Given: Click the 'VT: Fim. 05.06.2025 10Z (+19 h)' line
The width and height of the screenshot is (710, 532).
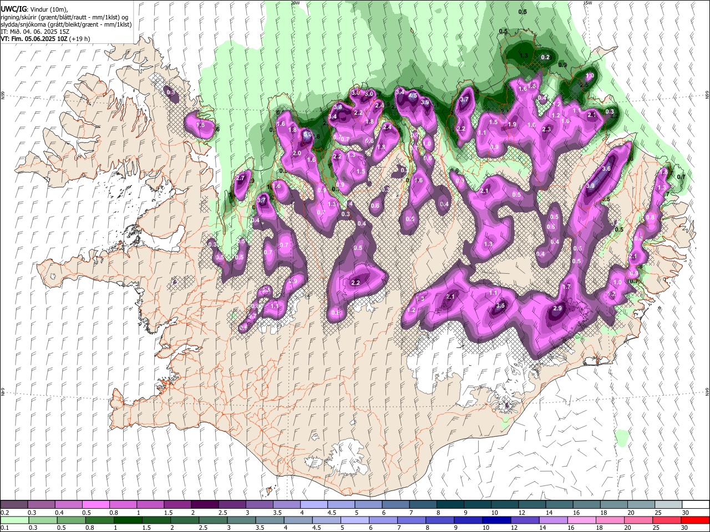Looking at the screenshot, I should pyautogui.click(x=45, y=39).
